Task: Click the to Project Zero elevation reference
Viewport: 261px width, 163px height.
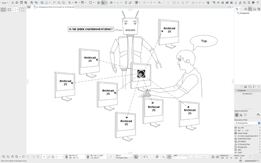Action: coord(123,158)
